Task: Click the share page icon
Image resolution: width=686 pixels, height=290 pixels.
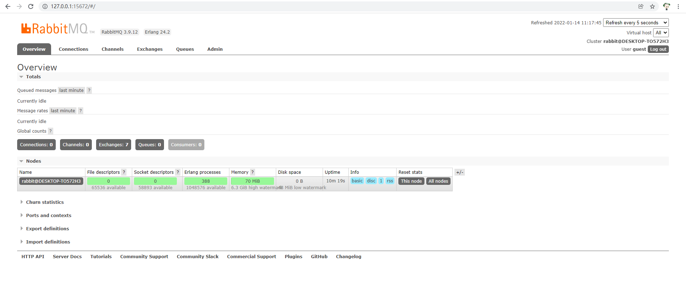Action: coord(641,6)
